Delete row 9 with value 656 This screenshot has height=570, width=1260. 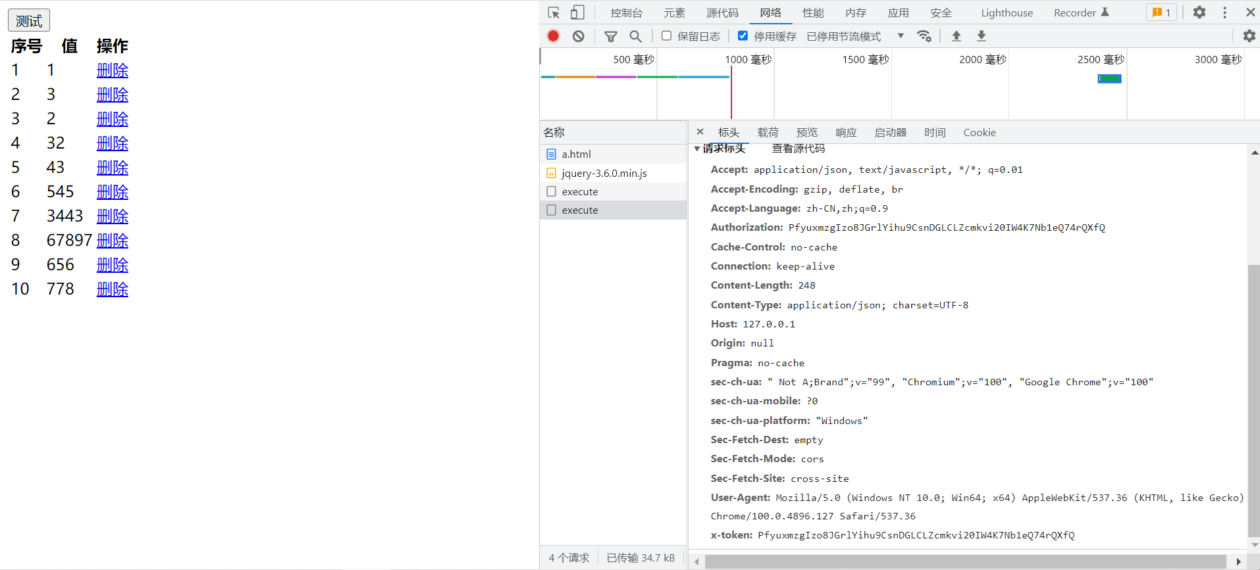[x=113, y=265]
